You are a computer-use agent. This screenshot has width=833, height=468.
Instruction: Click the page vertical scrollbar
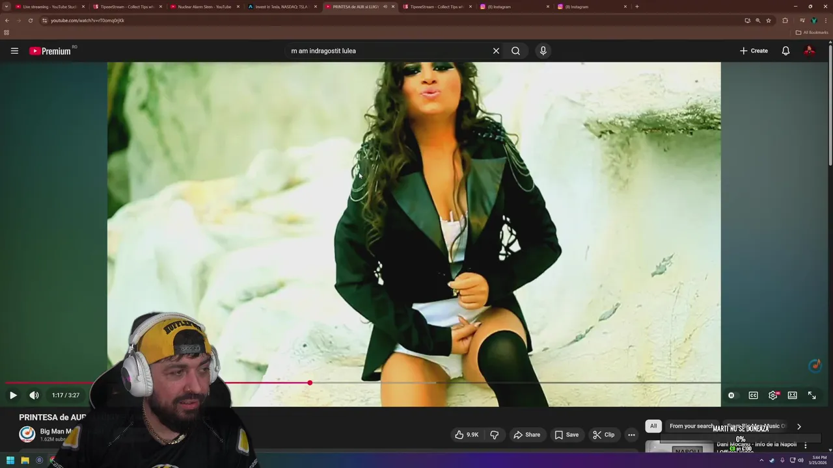tap(830, 104)
